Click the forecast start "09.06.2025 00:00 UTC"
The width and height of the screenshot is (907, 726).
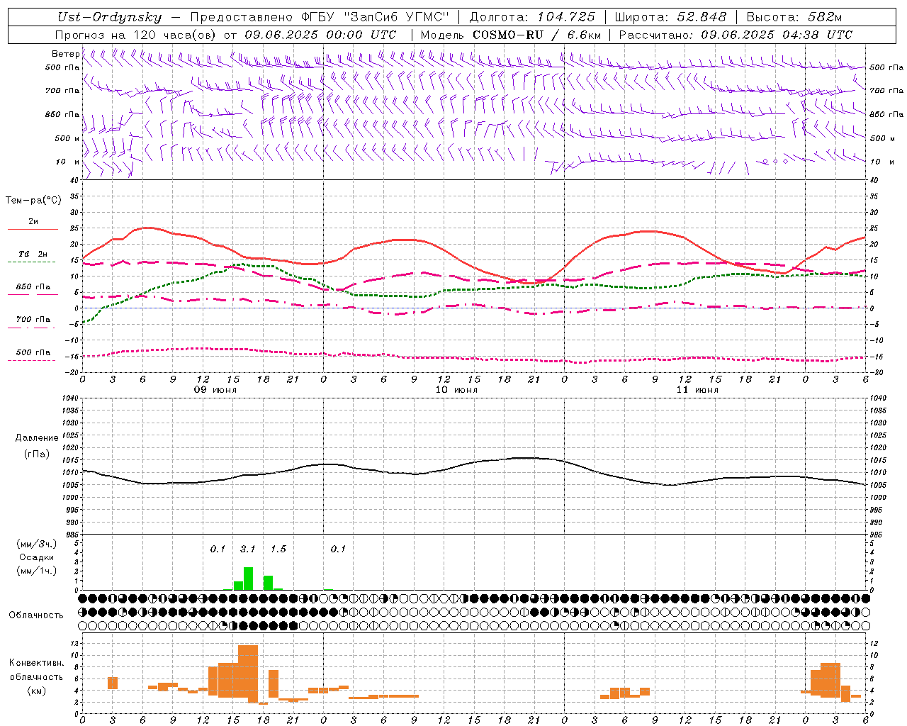(320, 35)
